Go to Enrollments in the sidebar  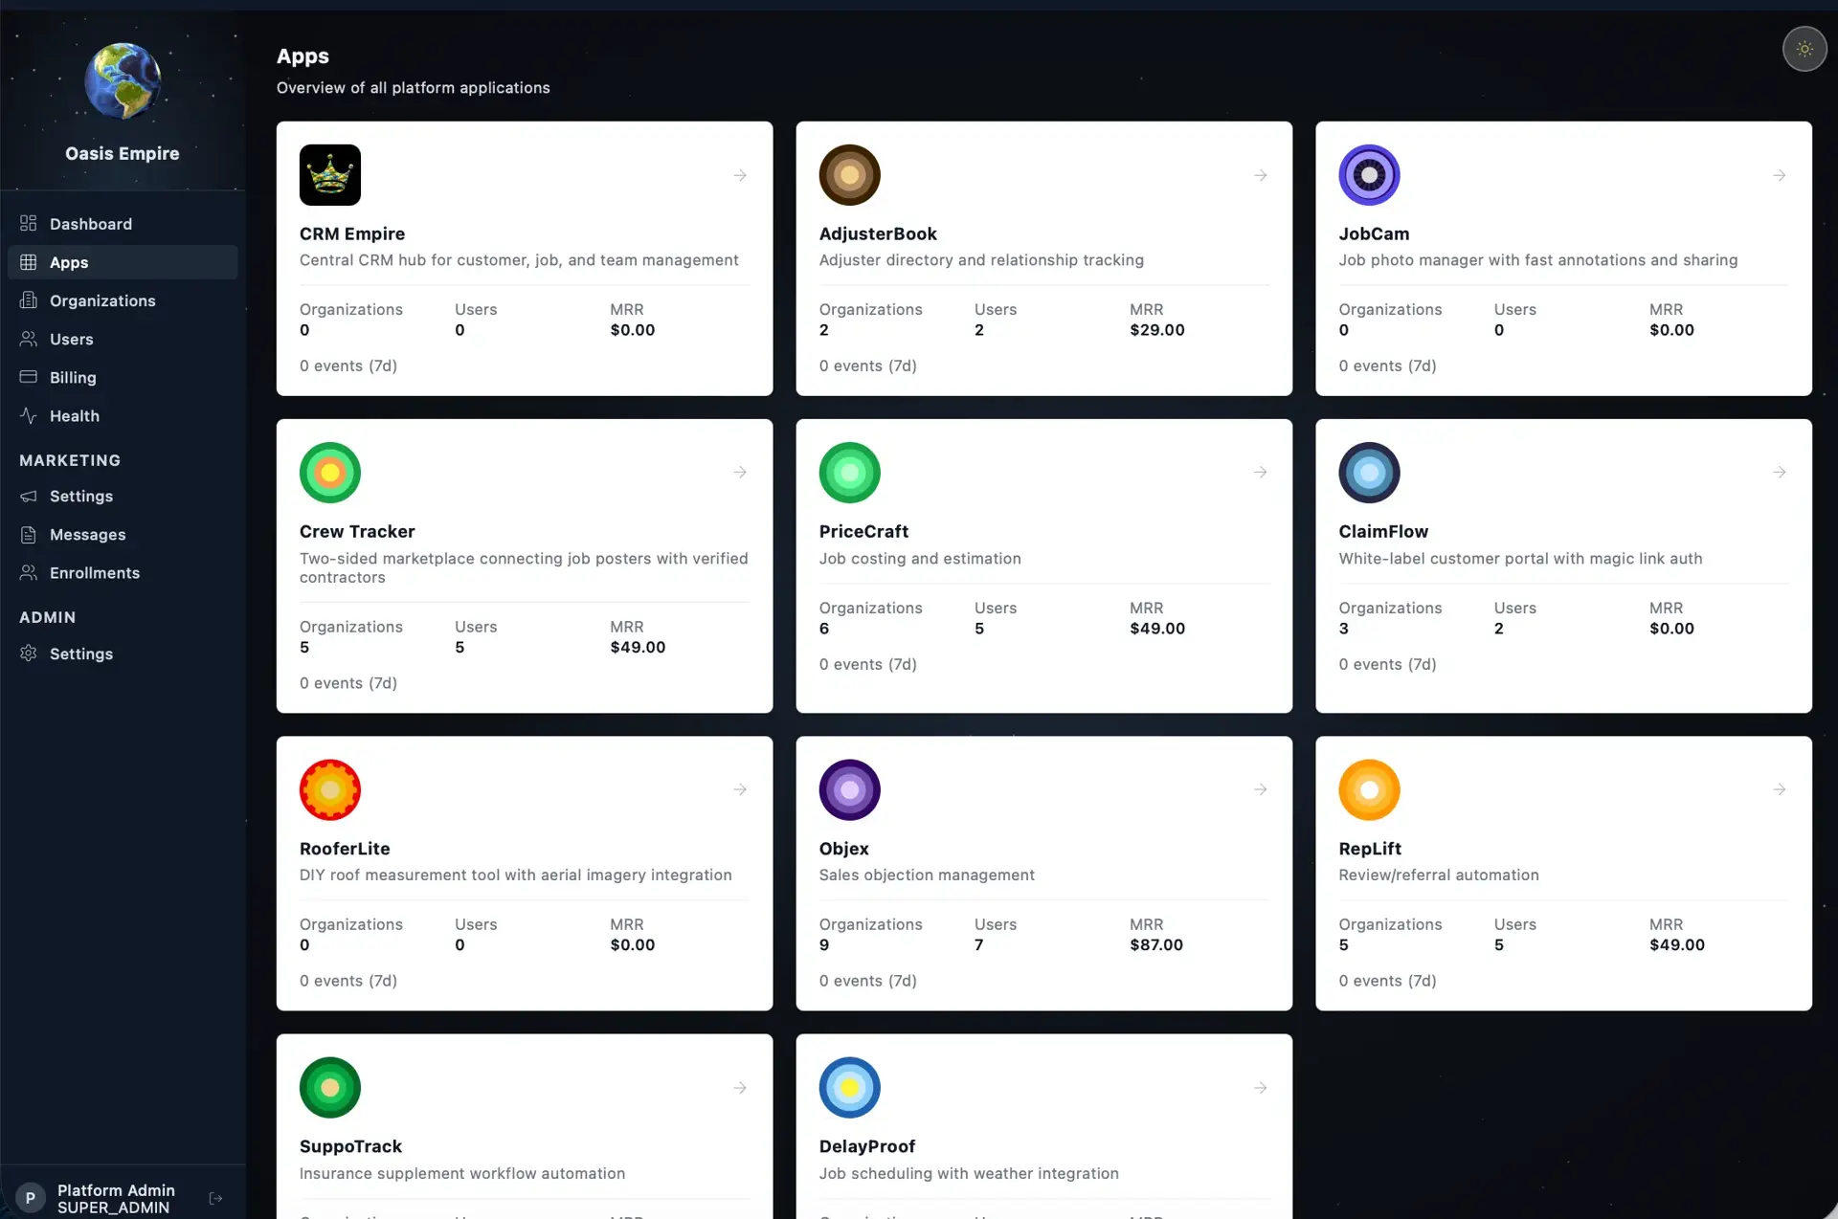point(123,572)
